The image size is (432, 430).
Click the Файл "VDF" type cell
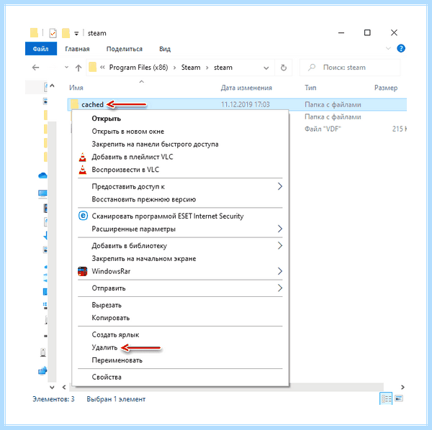tap(323, 129)
